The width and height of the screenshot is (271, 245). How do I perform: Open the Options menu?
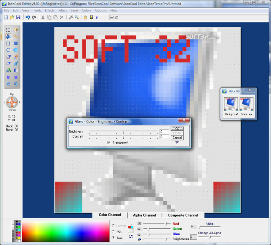coord(101,10)
